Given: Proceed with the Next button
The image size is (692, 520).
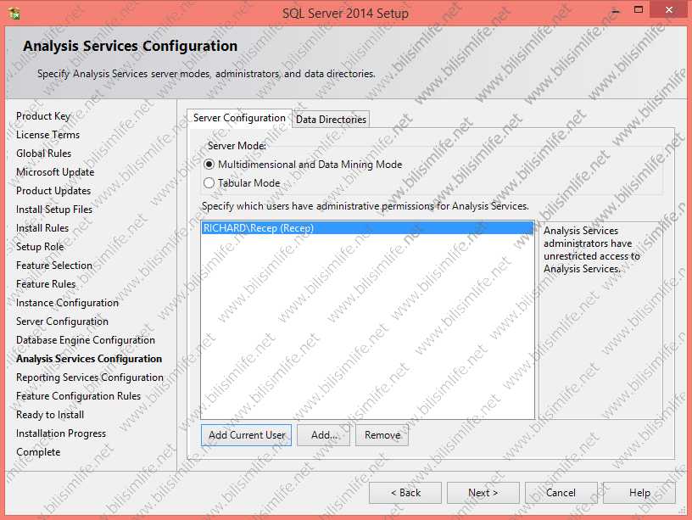Looking at the screenshot, I should point(483,493).
